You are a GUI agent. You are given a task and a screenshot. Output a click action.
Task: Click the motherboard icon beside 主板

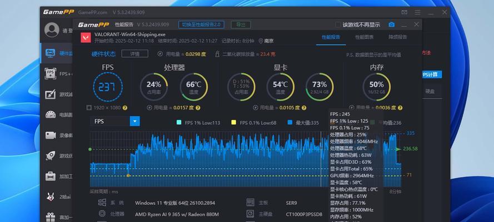coord(250,203)
